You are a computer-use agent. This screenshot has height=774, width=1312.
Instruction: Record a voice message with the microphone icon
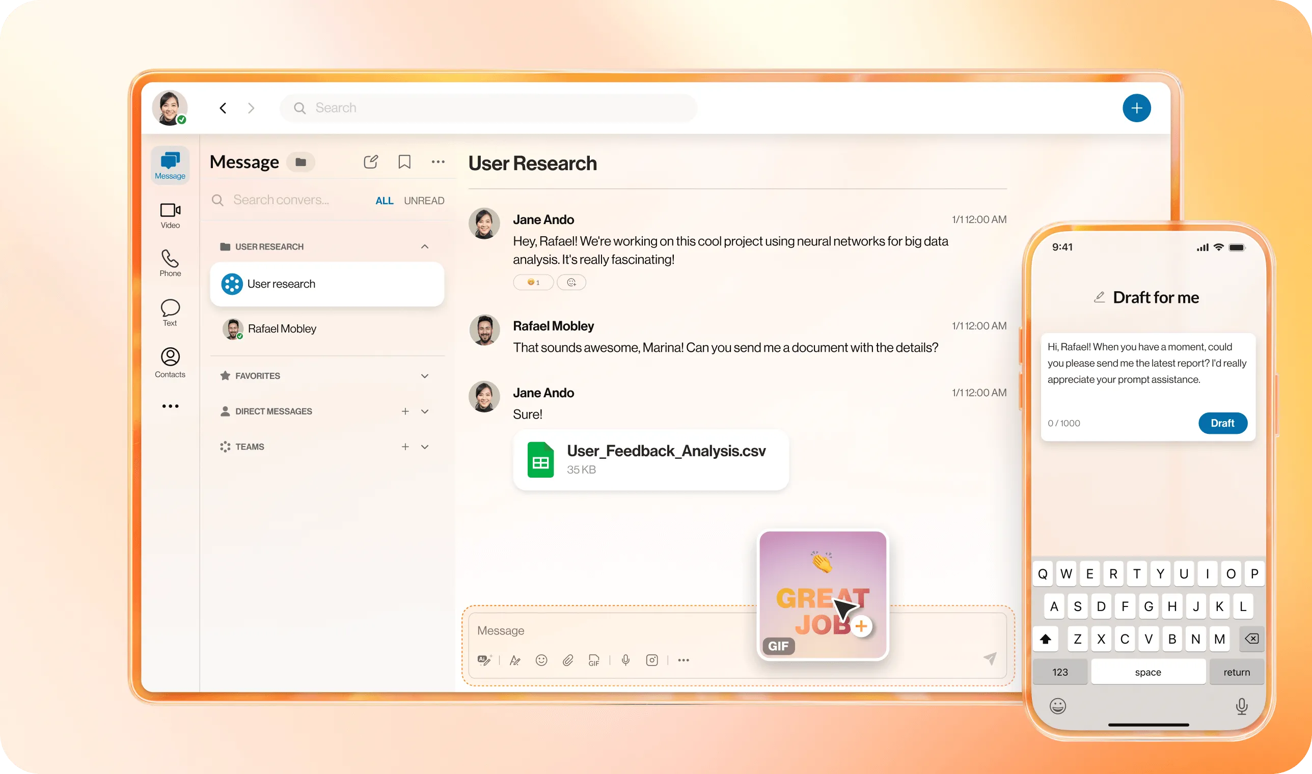pyautogui.click(x=625, y=660)
